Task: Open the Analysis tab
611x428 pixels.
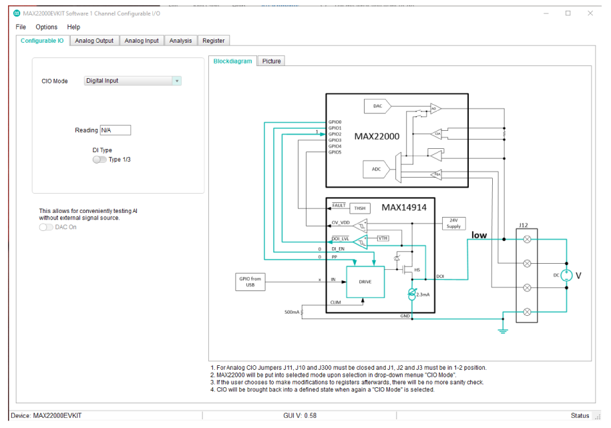Action: [180, 41]
